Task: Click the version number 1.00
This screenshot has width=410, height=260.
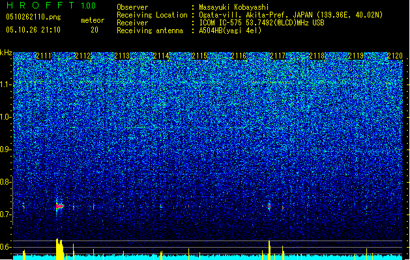Action: (x=89, y=5)
